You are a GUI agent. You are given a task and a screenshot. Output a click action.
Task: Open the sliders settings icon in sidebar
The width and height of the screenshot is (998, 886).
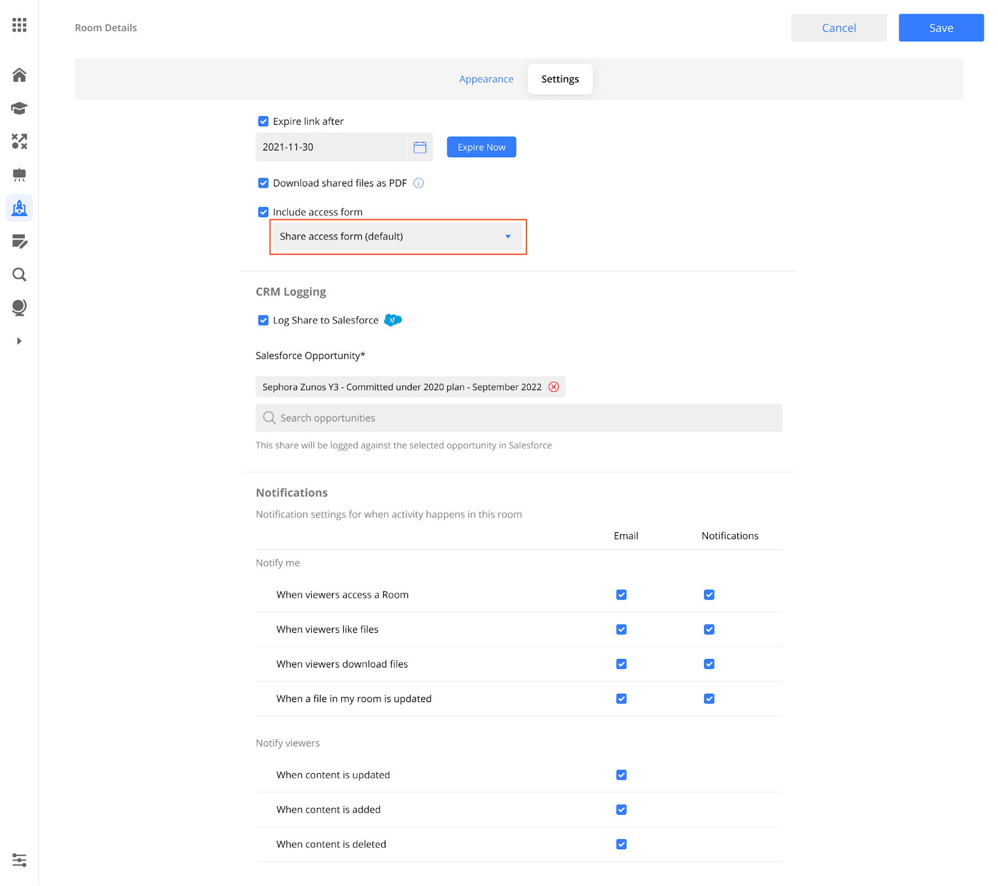pos(19,860)
